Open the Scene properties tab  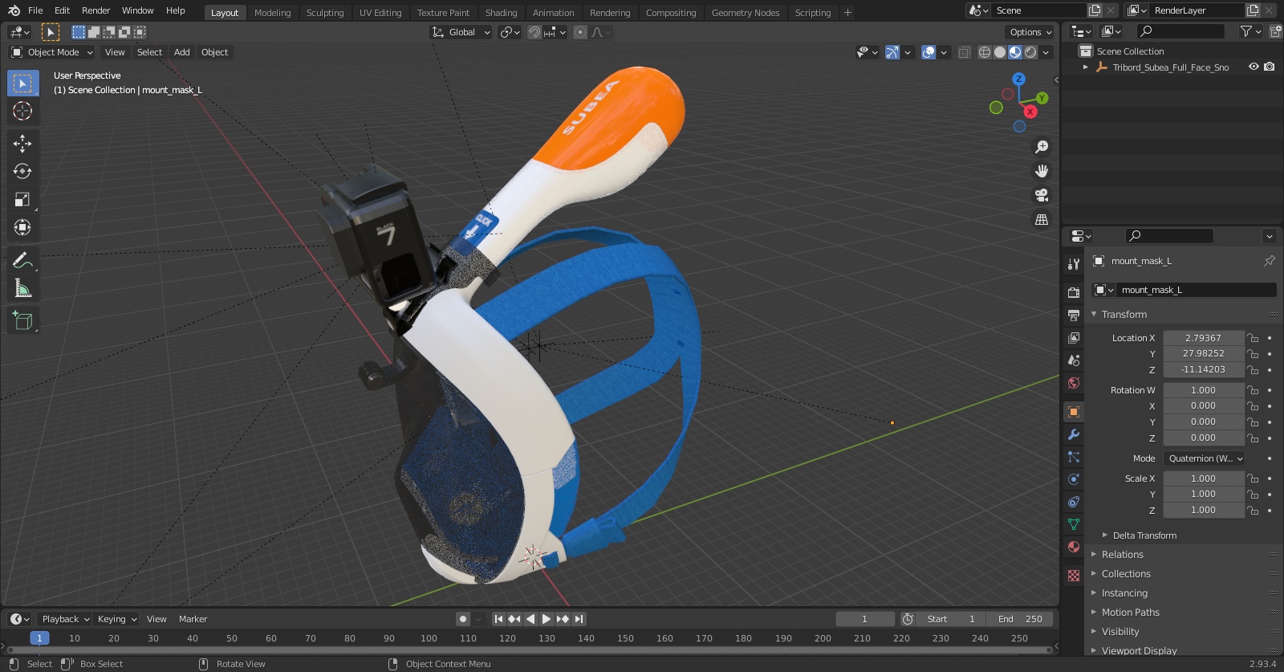[1074, 360]
